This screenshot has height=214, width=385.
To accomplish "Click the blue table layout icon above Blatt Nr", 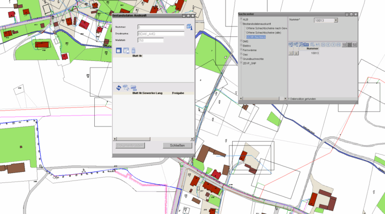I will click(119, 50).
